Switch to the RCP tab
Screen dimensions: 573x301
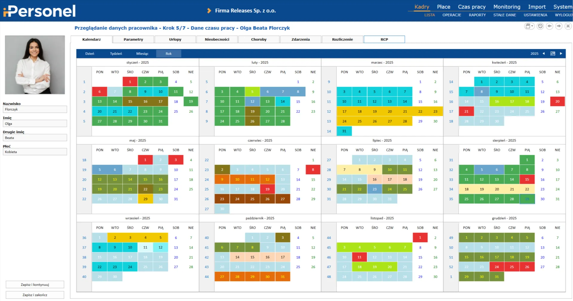coord(384,39)
